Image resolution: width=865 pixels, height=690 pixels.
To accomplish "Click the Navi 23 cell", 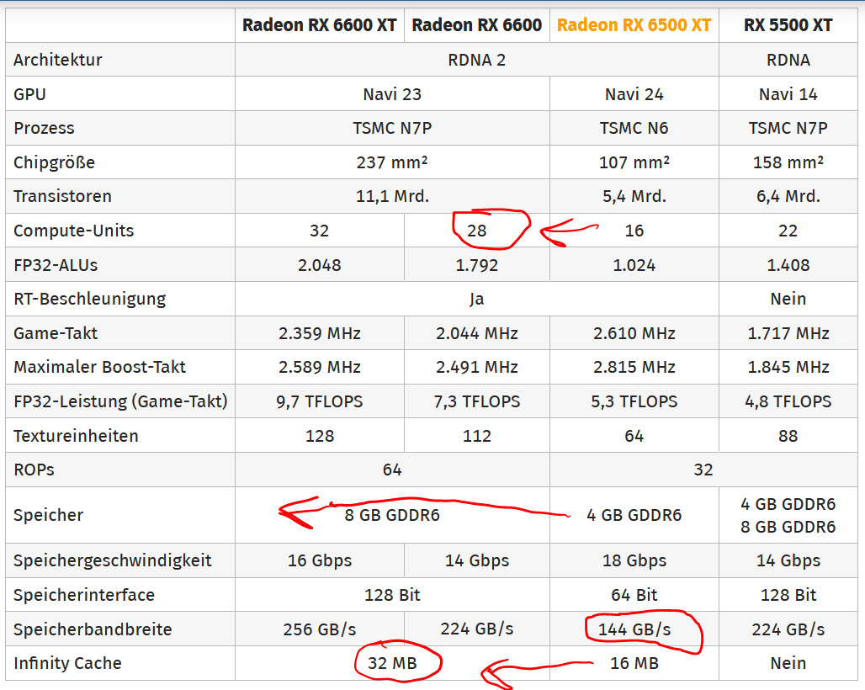I will coord(392,94).
